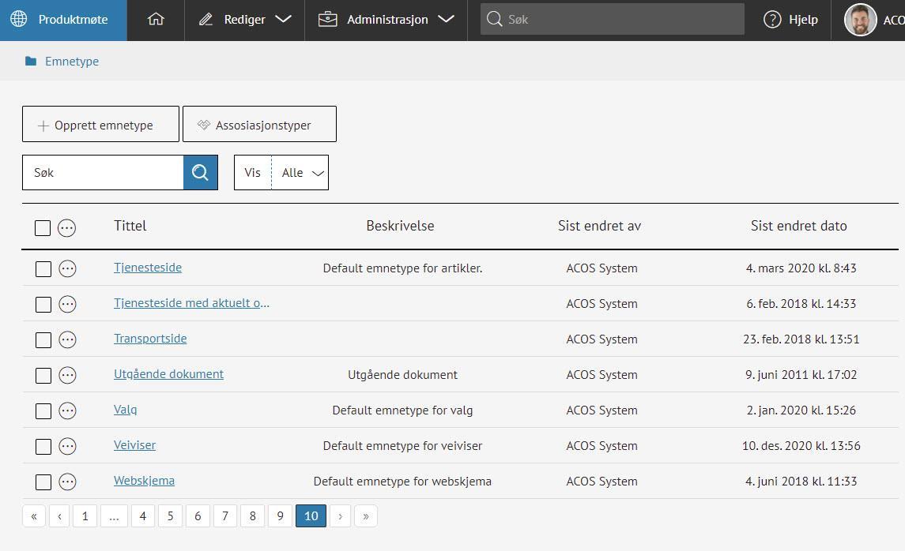Image resolution: width=905 pixels, height=551 pixels.
Task: Open the ellipsis menu for Tjenesteside row
Action: (68, 268)
